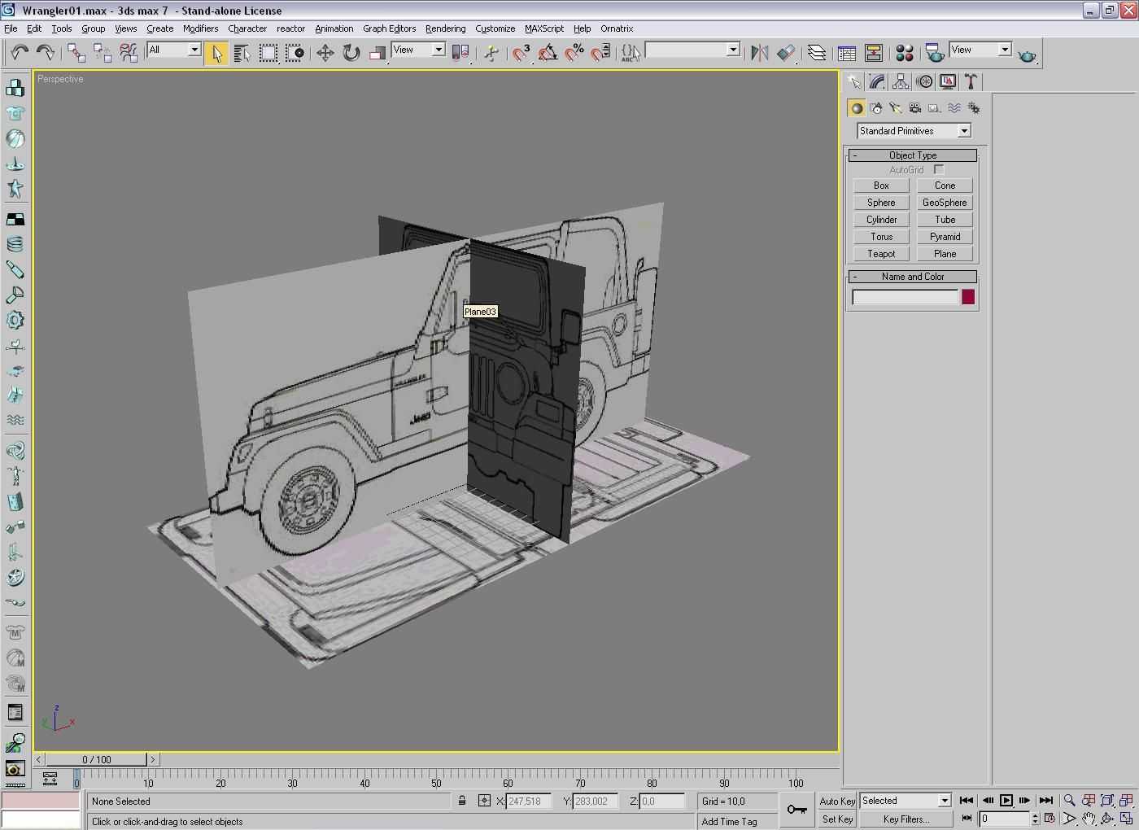
Task: Open the File menu
Action: click(11, 28)
